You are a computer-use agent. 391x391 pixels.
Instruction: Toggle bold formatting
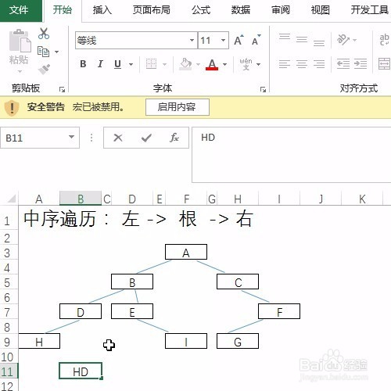pyautogui.click(x=83, y=64)
